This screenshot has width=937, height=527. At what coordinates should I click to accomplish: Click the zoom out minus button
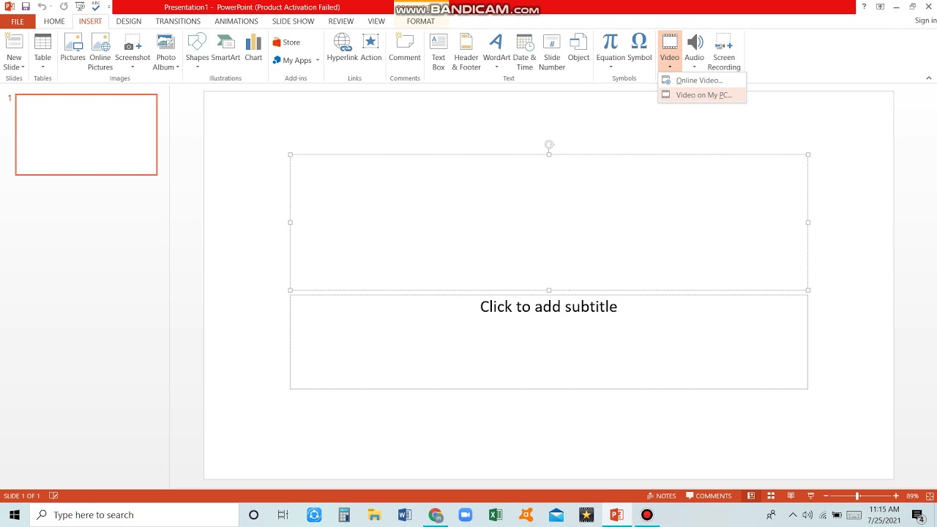826,496
